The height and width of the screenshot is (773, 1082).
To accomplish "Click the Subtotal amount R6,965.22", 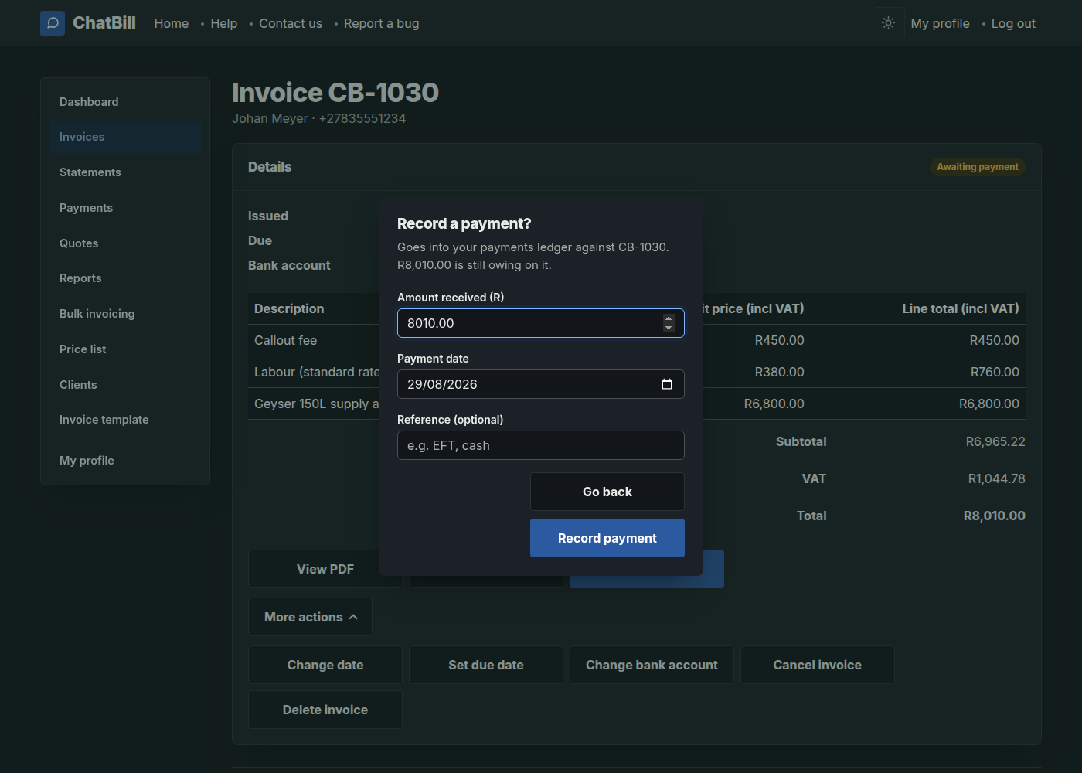I will (x=995, y=441).
